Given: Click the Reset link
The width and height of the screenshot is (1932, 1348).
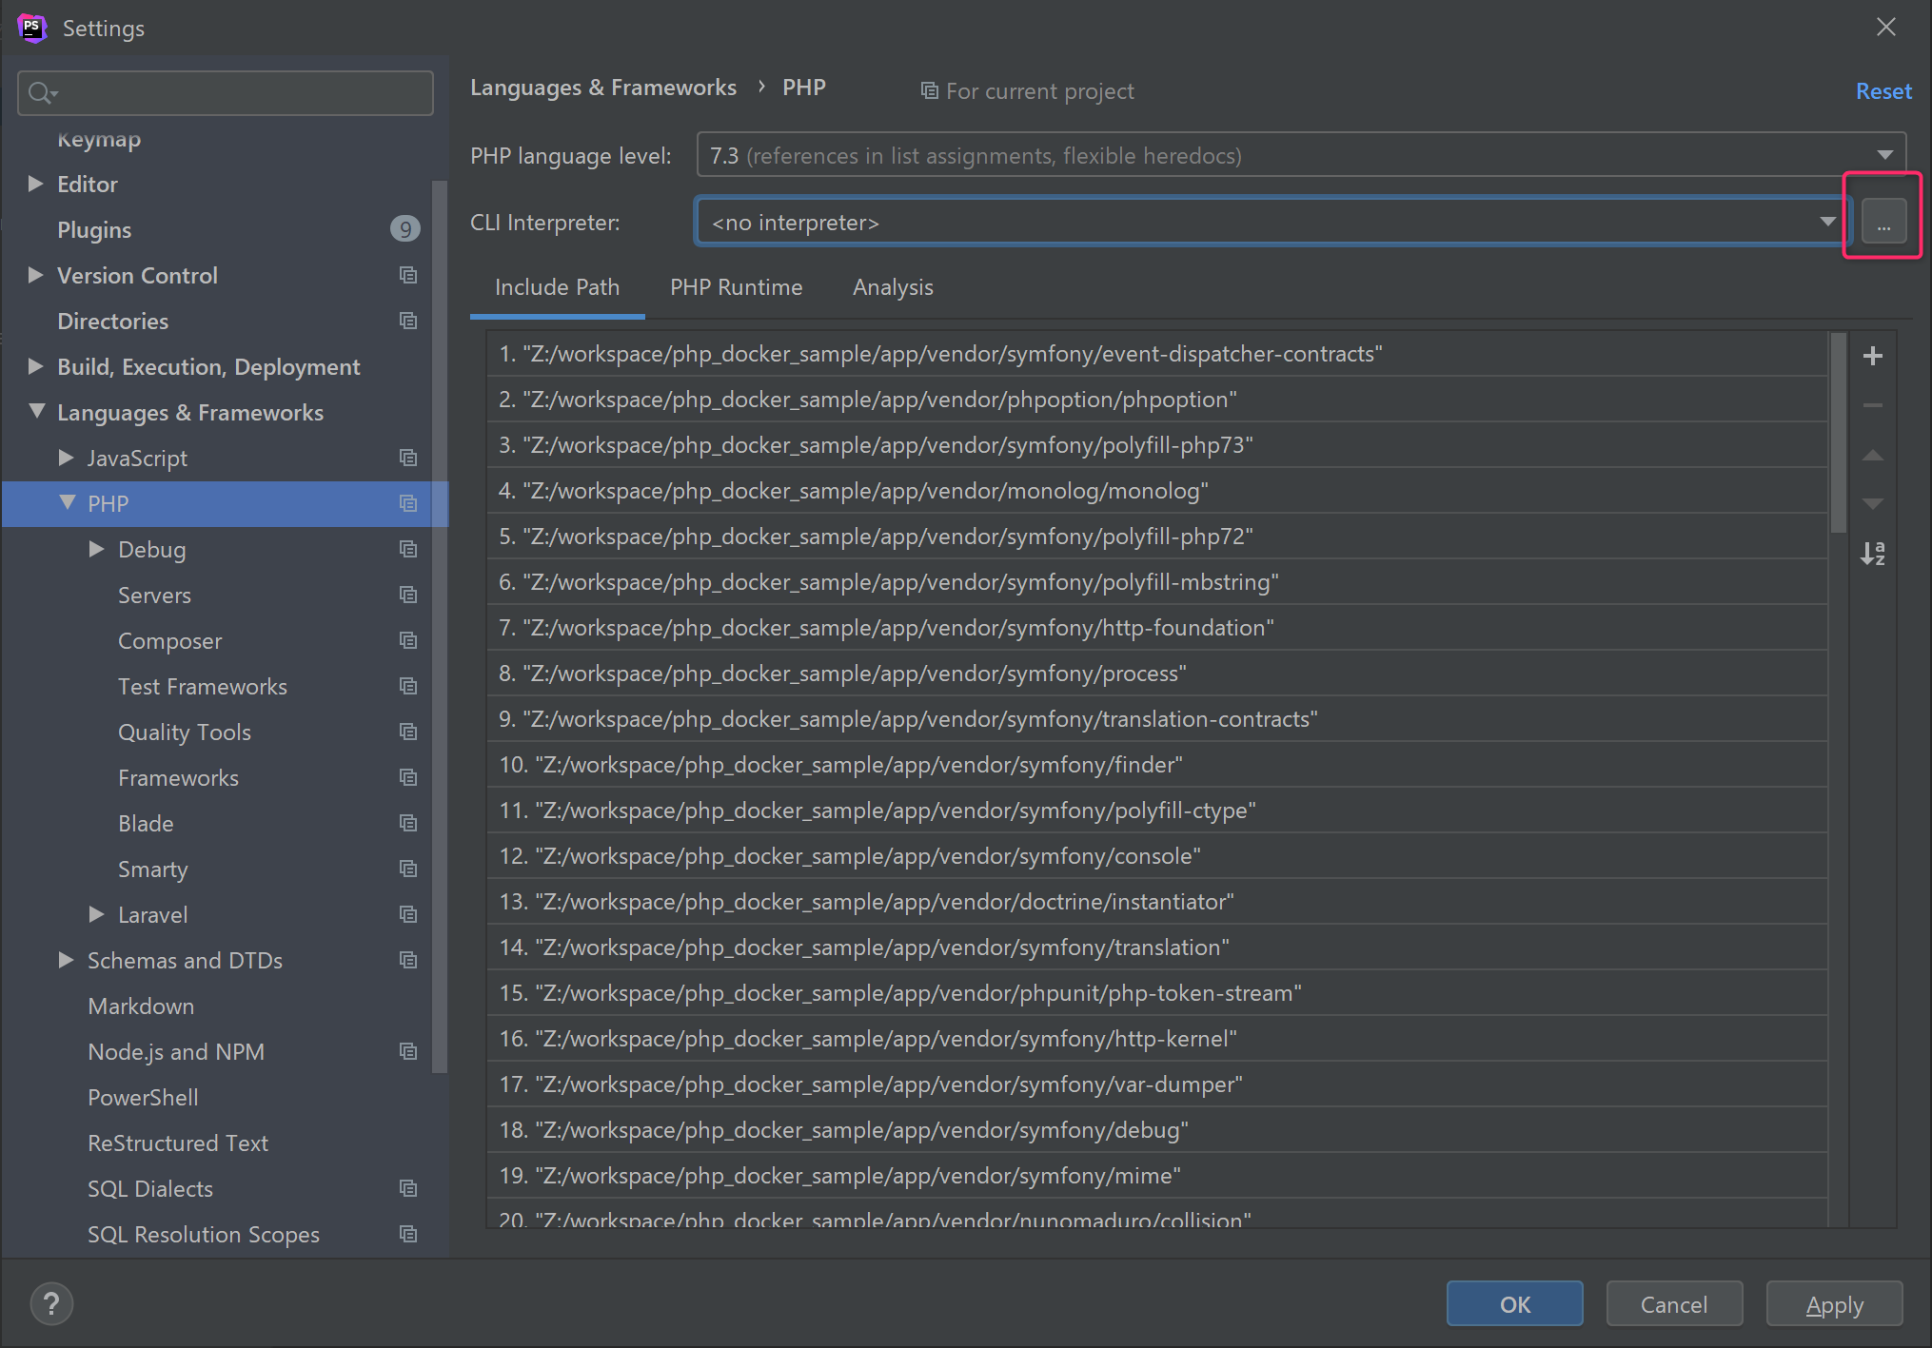Looking at the screenshot, I should [1883, 90].
